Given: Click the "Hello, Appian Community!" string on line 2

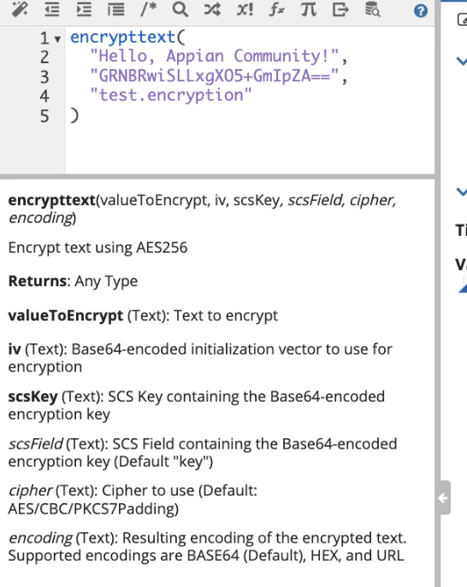Looking at the screenshot, I should click(x=215, y=56).
